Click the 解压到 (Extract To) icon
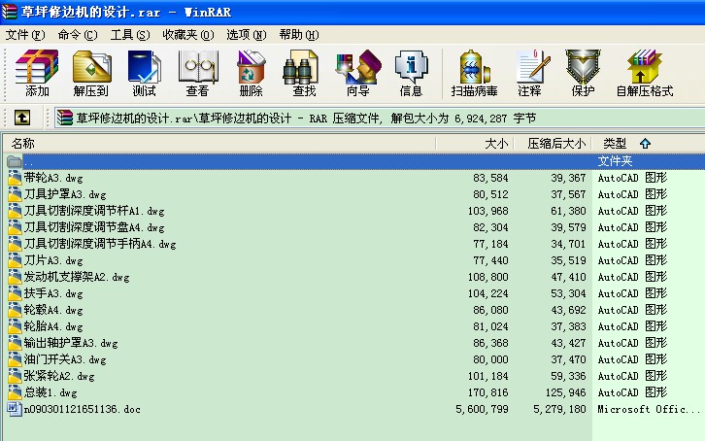705x441 pixels. (x=91, y=73)
